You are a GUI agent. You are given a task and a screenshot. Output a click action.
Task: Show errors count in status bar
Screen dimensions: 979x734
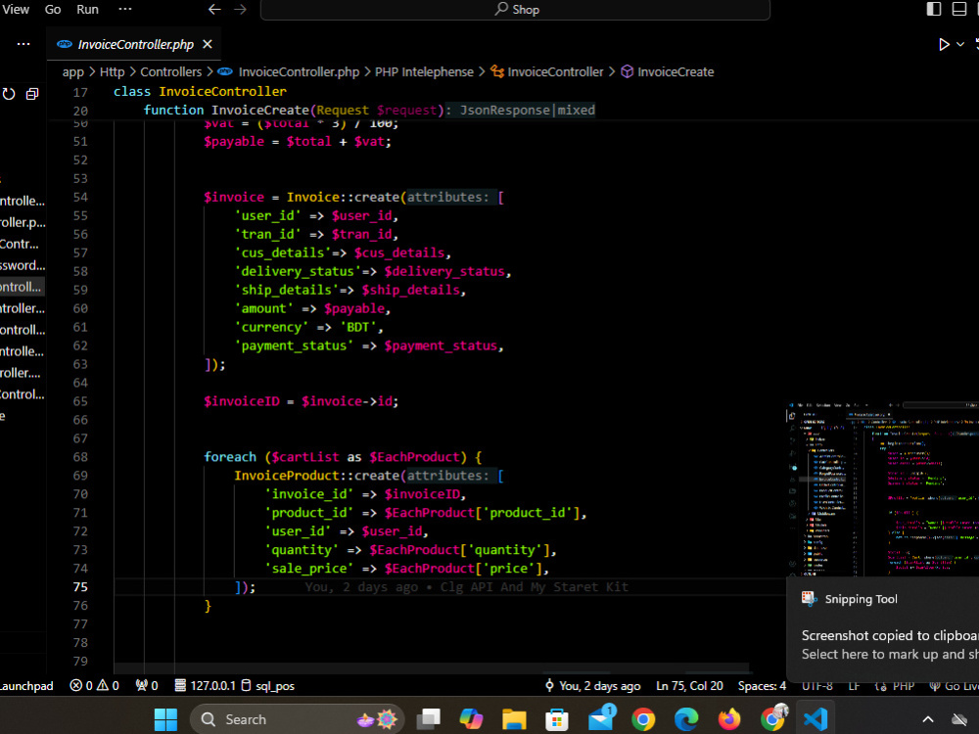click(x=80, y=686)
